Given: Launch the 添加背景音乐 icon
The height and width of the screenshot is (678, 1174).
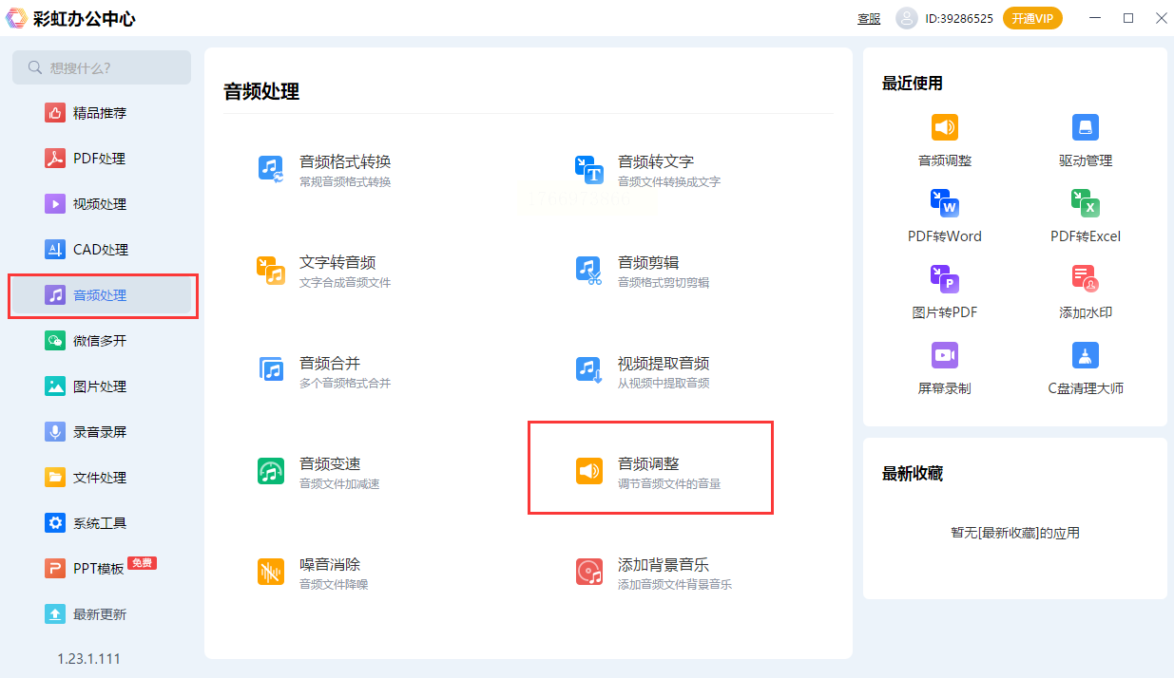Looking at the screenshot, I should coord(589,572).
